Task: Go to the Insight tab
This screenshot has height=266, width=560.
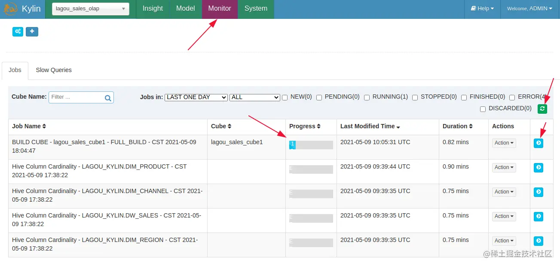Action: click(153, 9)
